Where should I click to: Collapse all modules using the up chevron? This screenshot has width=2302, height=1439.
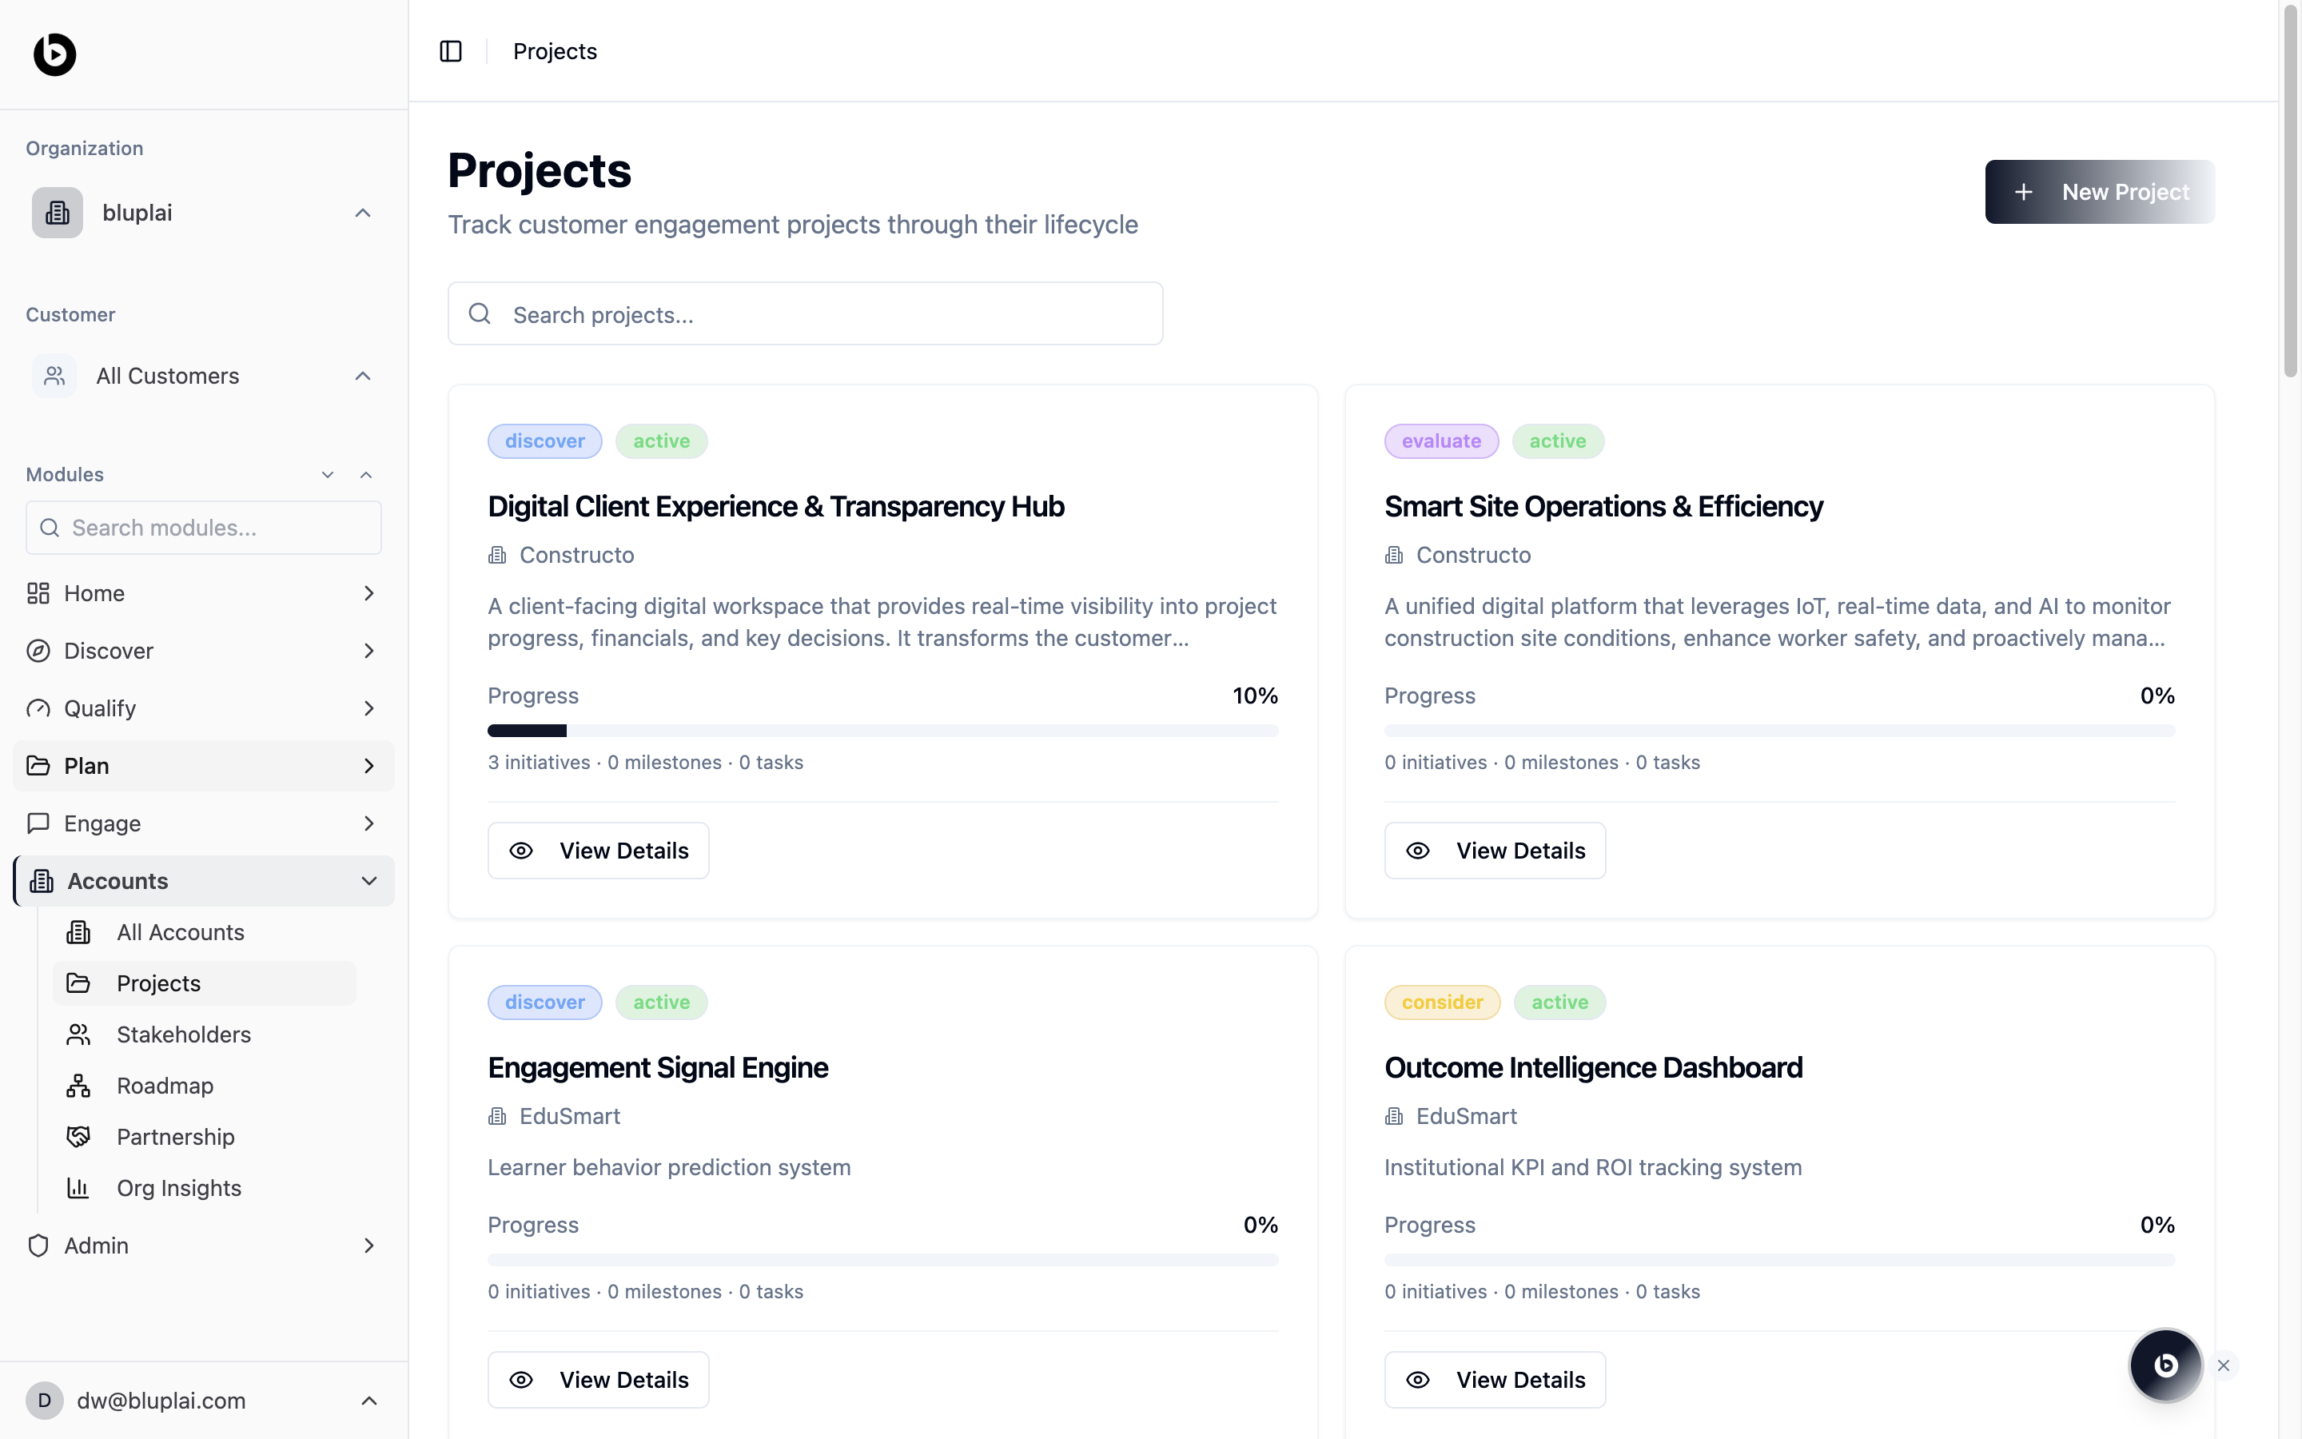366,475
